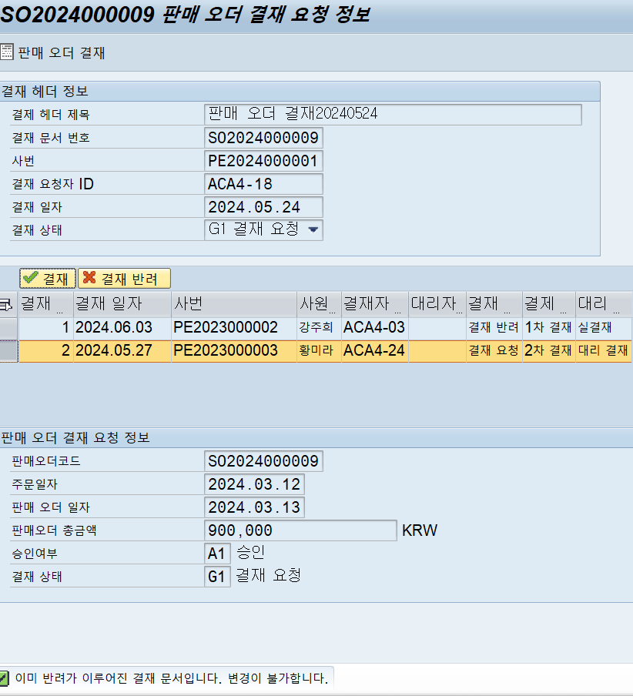Click the lower 결재 상태 field G1
Viewport: 633px width, 696px height.
tap(217, 577)
